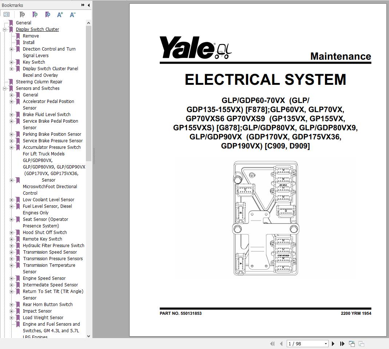Open the Rear Horn Button Switch bookmark
The height and width of the screenshot is (349, 389).
point(48,304)
